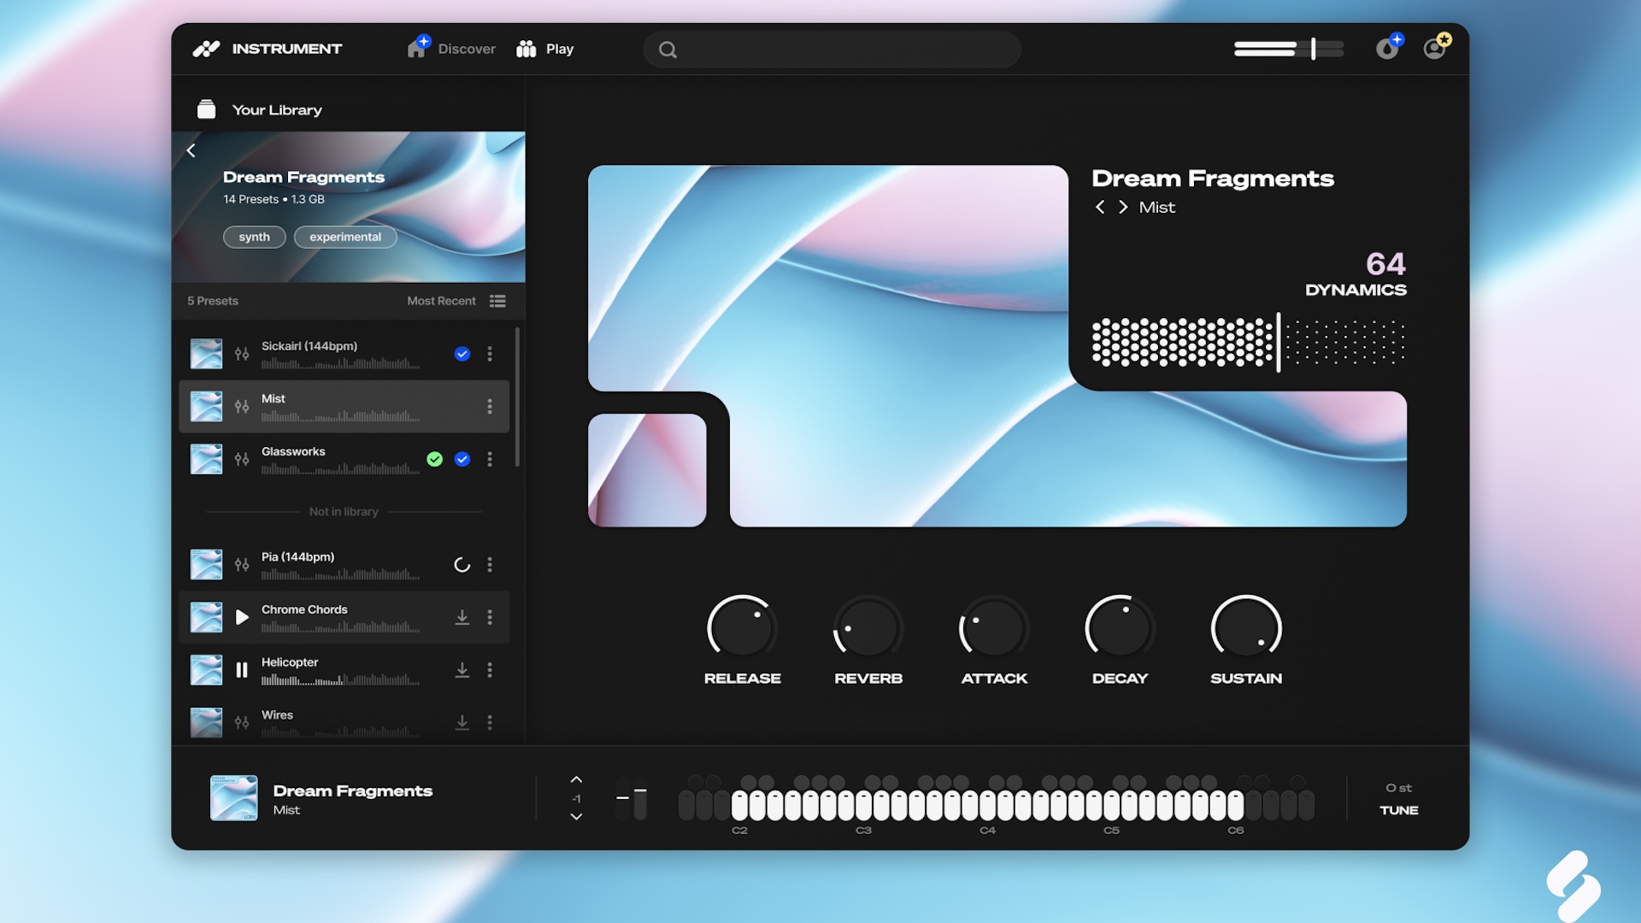Click the synth tag button

(x=254, y=237)
